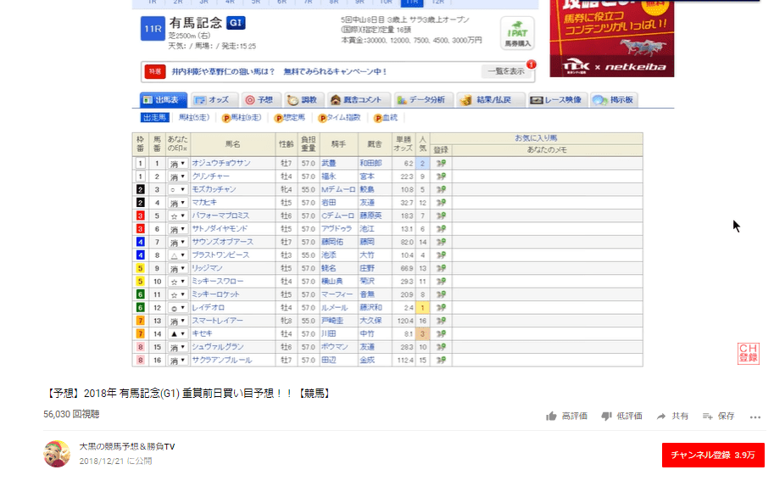The height and width of the screenshot is (481, 774).
Task: Open mark dropdown for horse 14 キセキ
Action: pyautogui.click(x=178, y=334)
